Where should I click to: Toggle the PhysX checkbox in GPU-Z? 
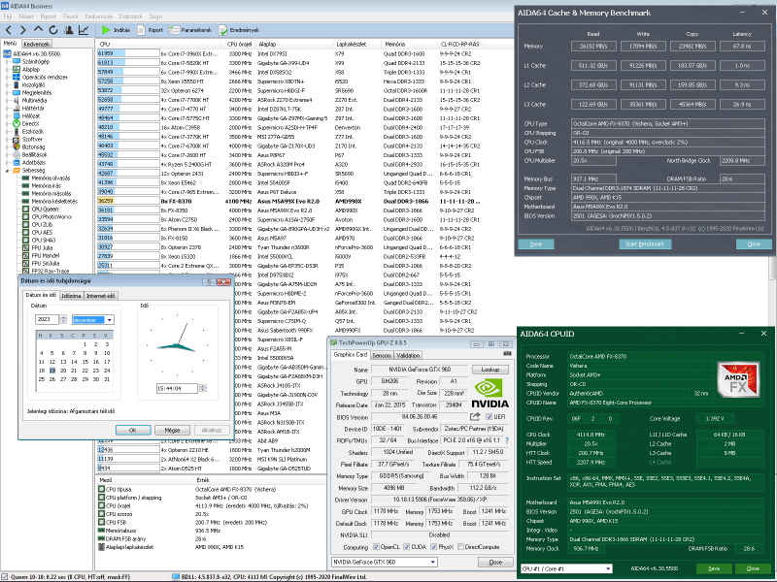(434, 547)
